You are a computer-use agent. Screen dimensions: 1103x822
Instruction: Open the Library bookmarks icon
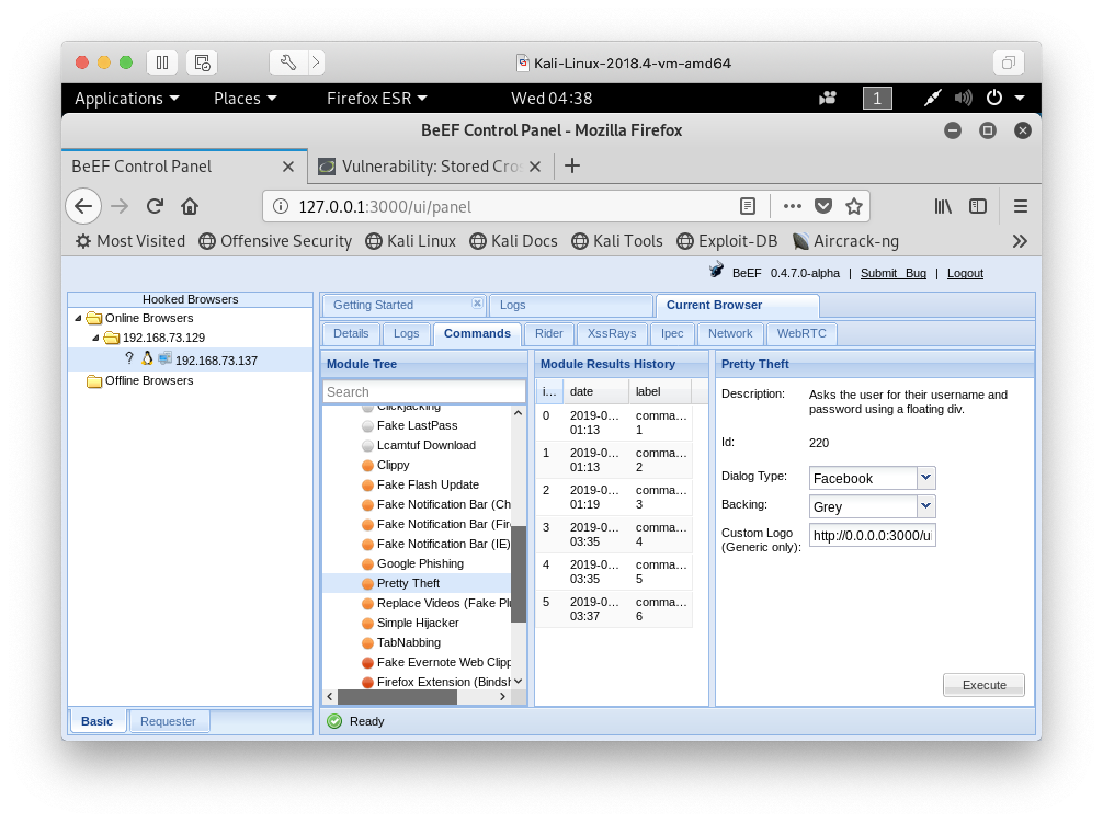(x=943, y=207)
